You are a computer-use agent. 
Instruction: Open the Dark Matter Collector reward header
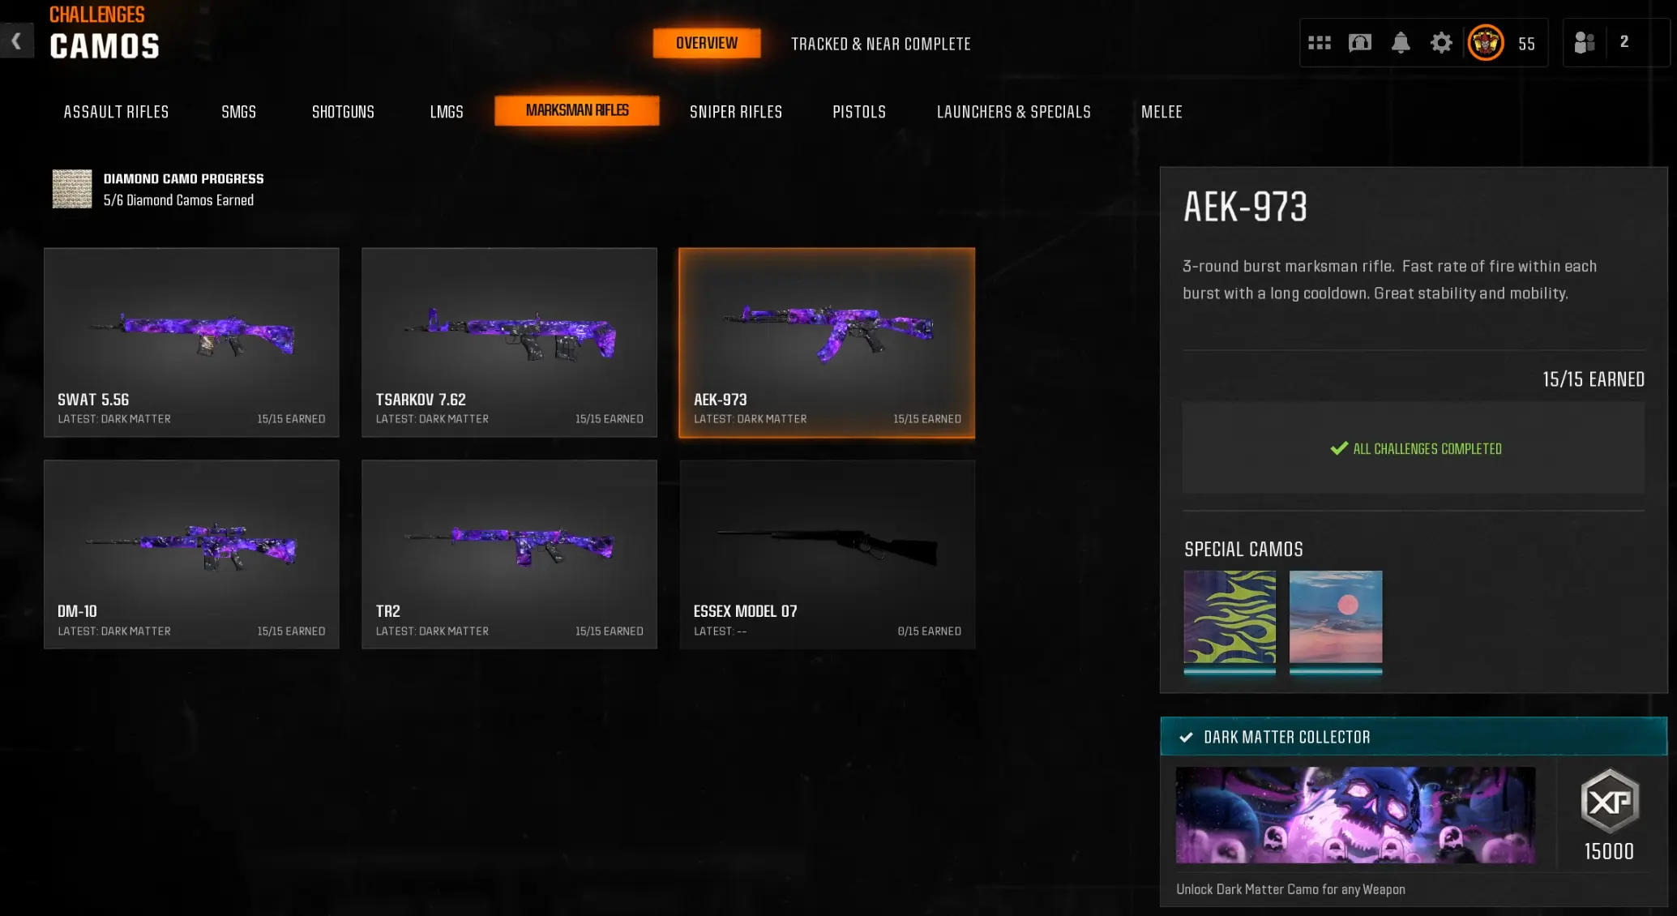pos(1414,737)
